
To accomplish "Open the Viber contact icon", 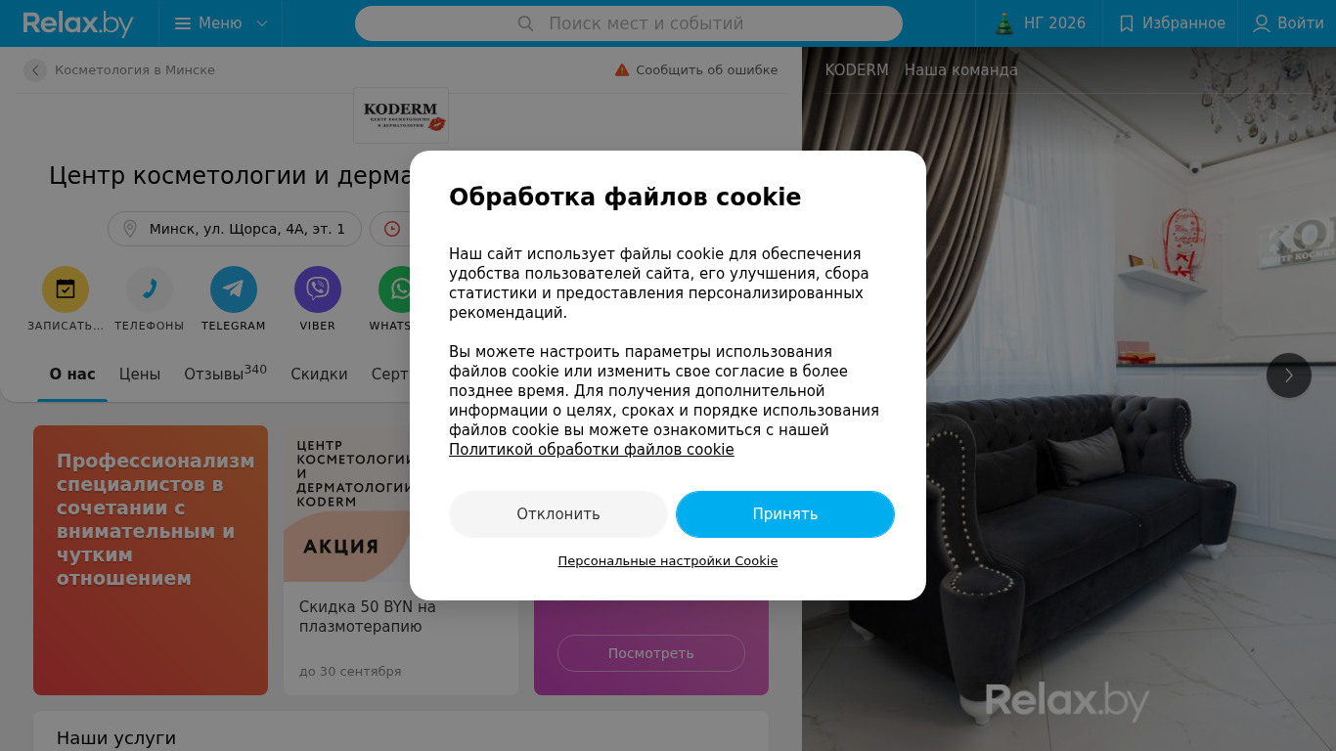I will tap(318, 289).
